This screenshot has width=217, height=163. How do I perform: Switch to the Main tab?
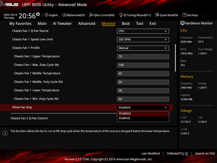[42, 24]
